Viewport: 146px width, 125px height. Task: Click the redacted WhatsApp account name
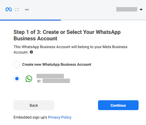pyautogui.click(x=50, y=76)
